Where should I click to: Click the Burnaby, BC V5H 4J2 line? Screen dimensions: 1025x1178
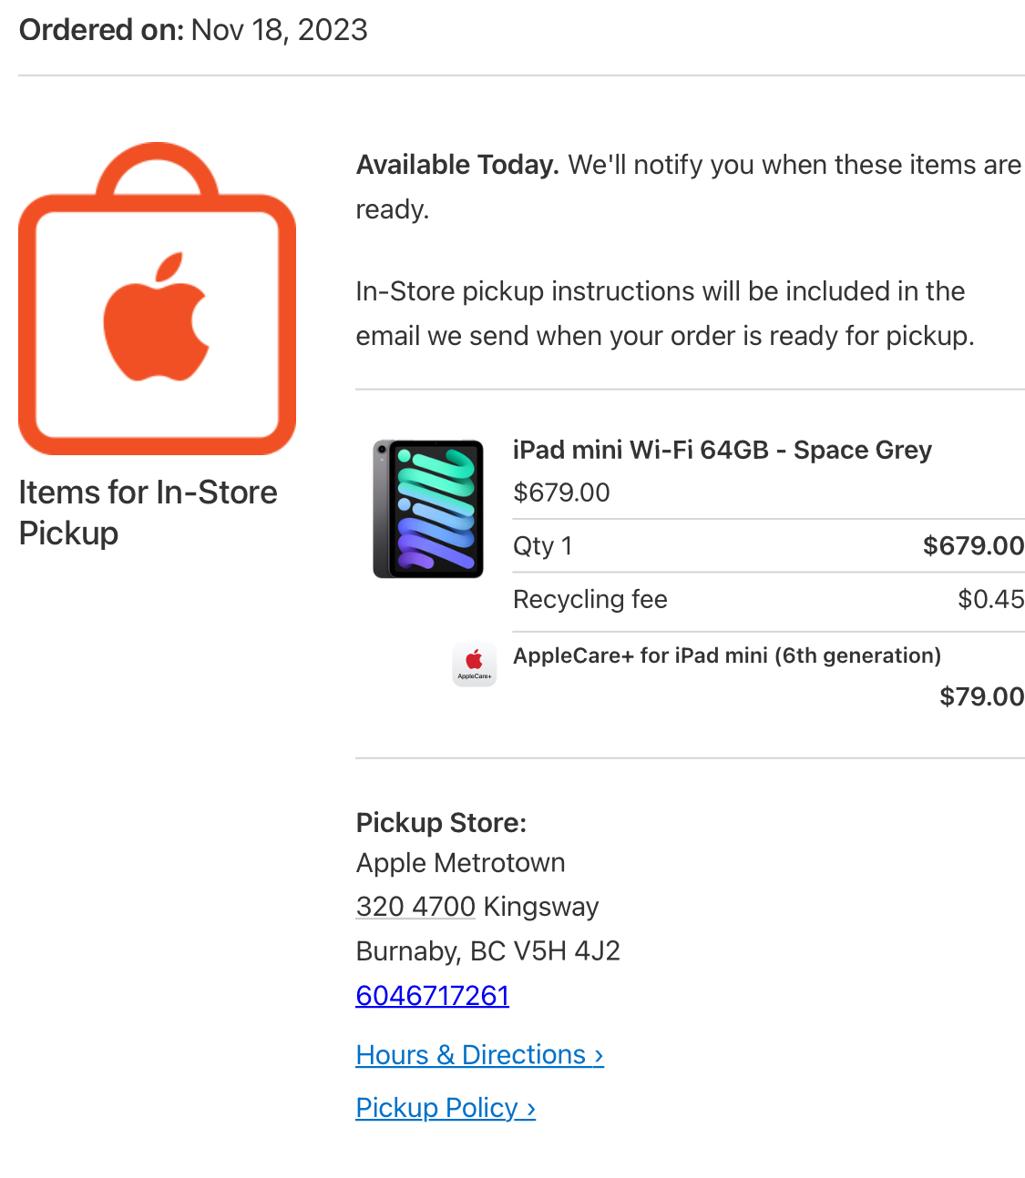point(487,950)
